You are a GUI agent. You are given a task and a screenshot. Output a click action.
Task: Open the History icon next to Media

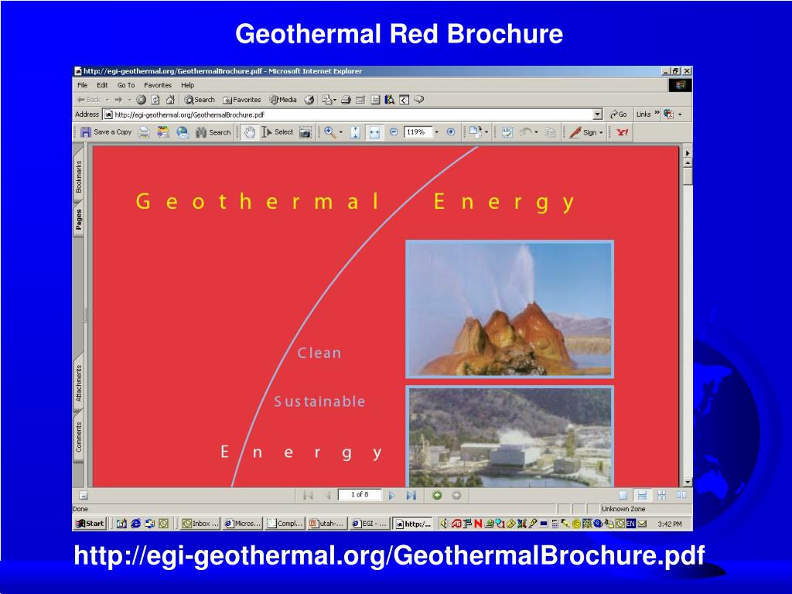coord(309,100)
